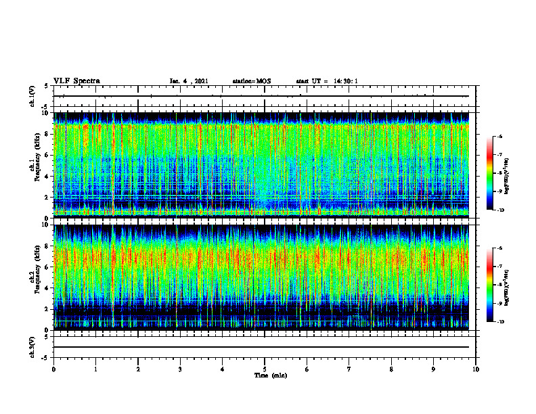Select the ch.2 "Frequency (kHz)" axis label
This screenshot has width=536, height=414.
pos(38,269)
